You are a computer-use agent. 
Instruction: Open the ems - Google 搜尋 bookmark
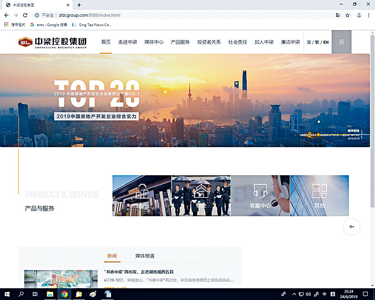coord(49,25)
